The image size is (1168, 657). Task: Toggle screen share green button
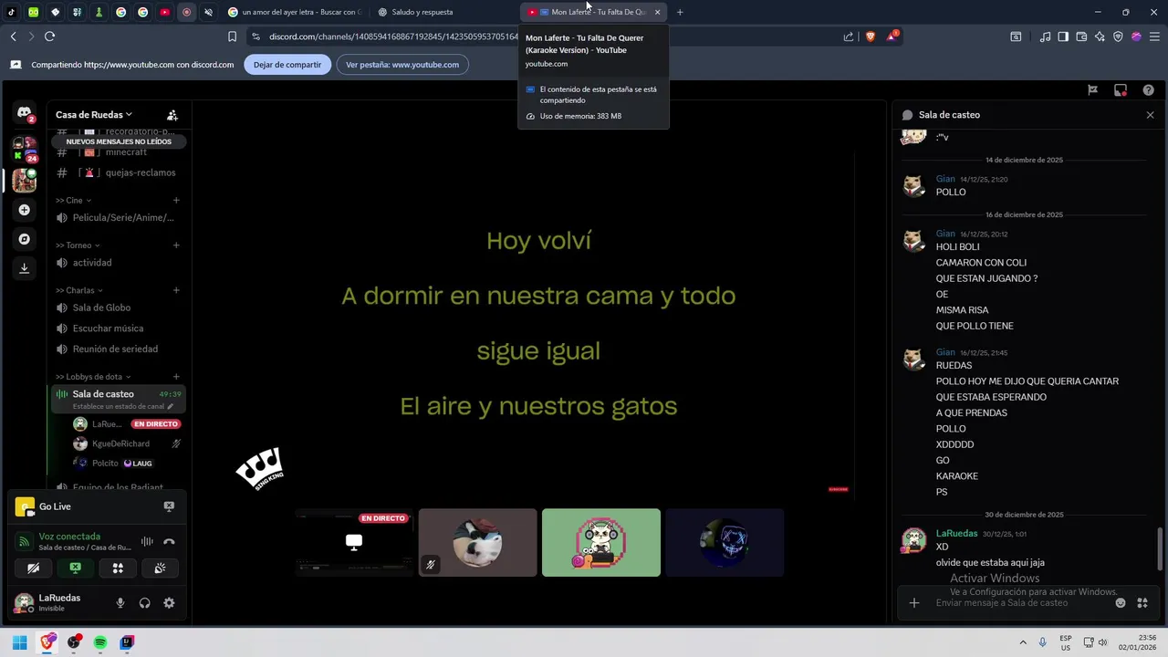[76, 568]
